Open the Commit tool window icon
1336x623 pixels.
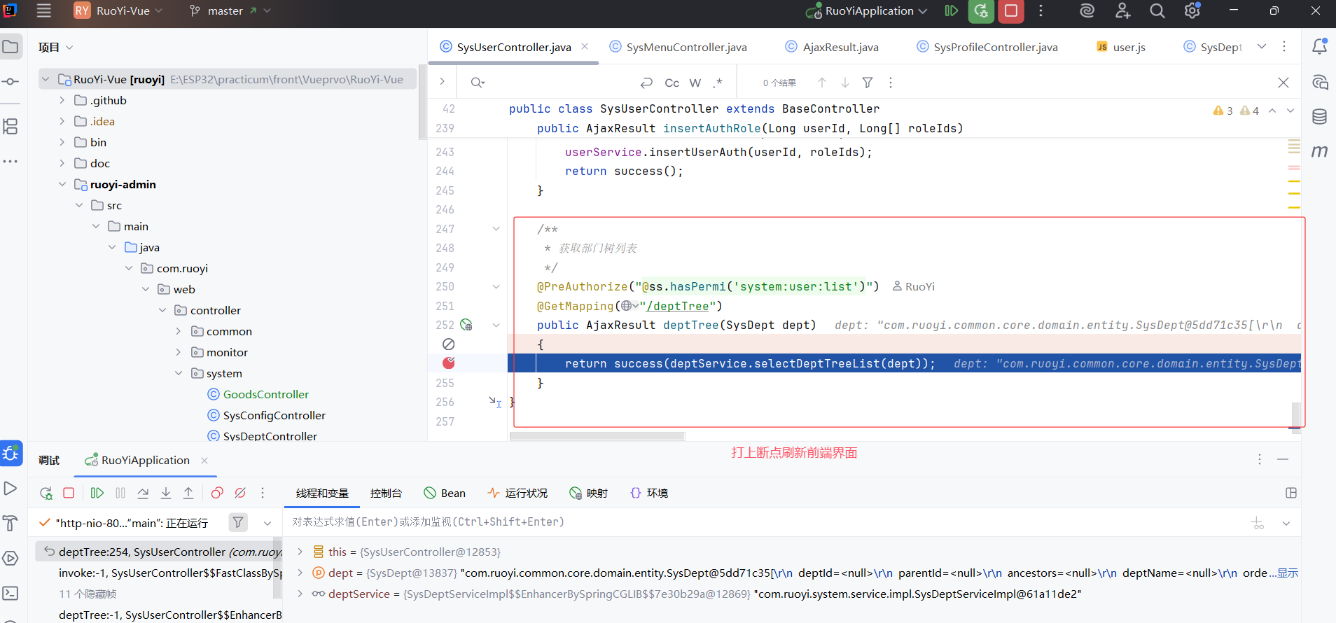coord(11,82)
